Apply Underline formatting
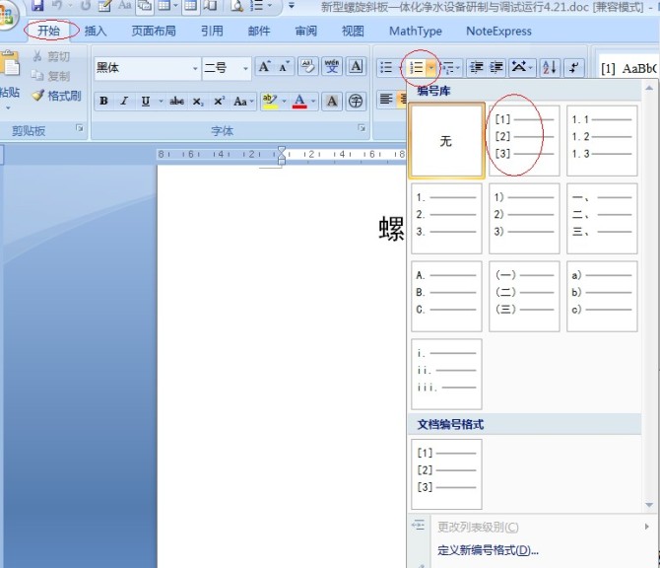 click(x=146, y=102)
